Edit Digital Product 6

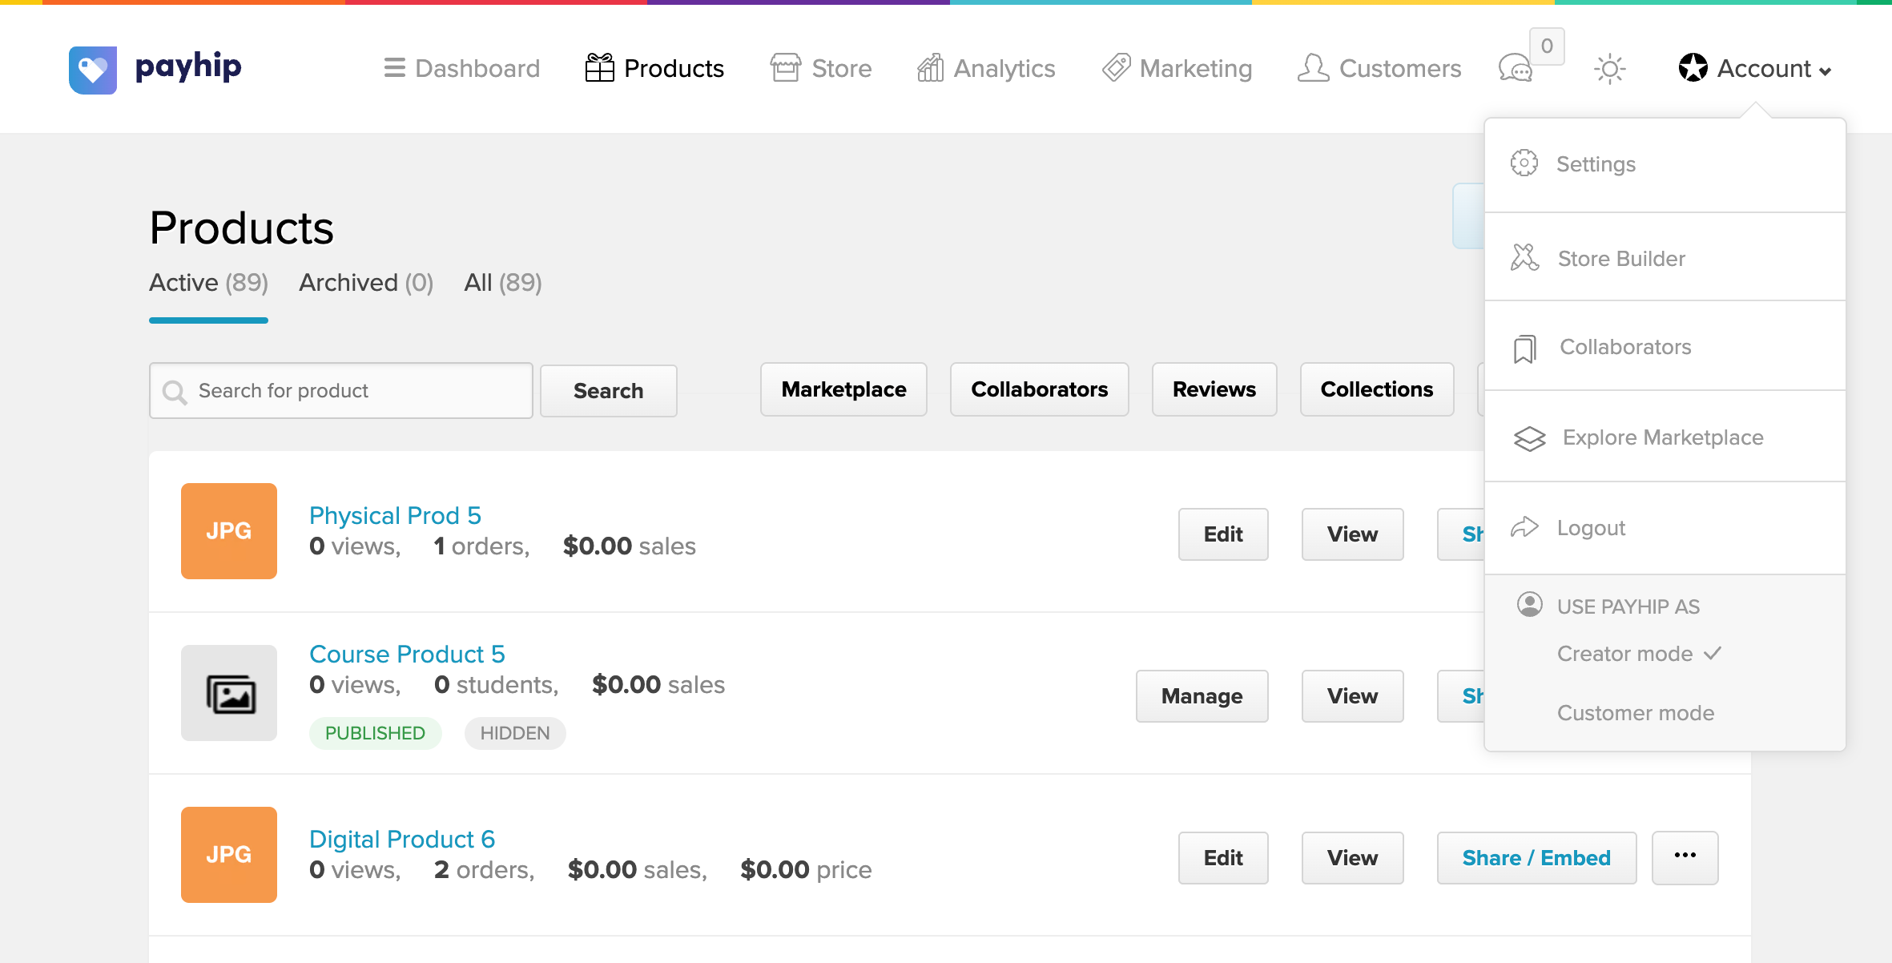tap(1223, 858)
